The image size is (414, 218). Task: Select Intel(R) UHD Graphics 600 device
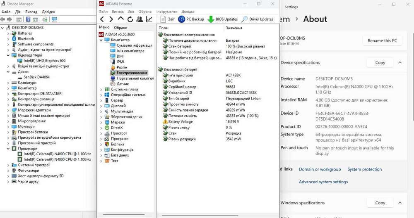click(x=45, y=61)
